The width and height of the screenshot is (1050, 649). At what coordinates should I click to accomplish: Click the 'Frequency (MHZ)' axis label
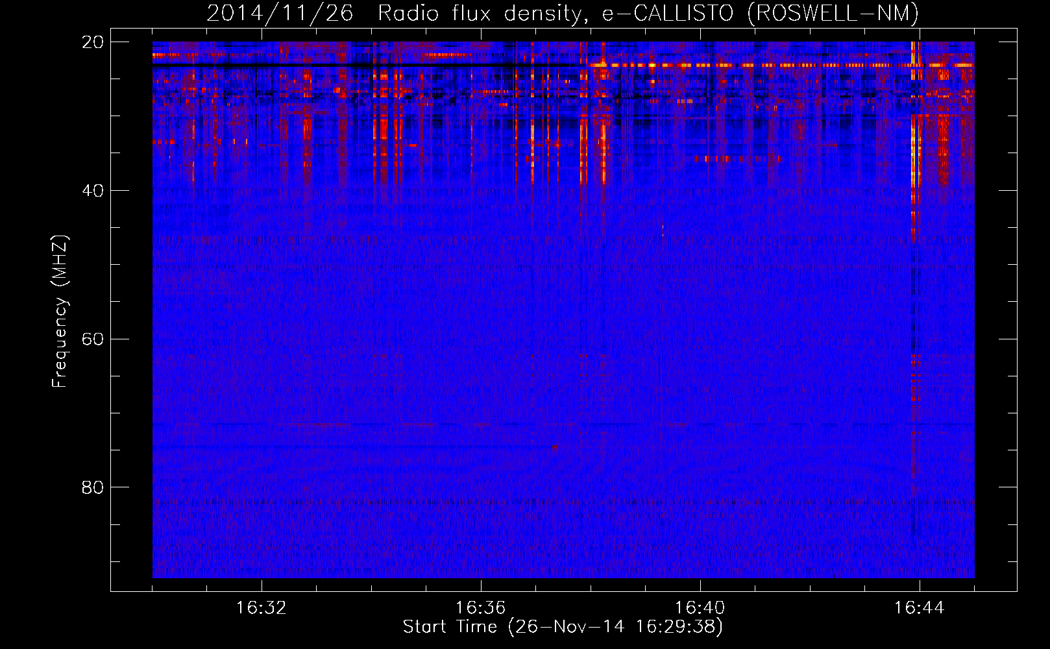tap(60, 312)
